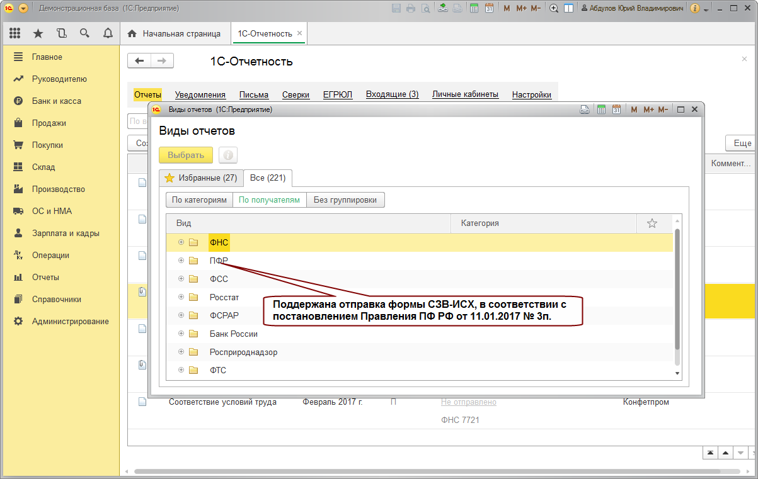The width and height of the screenshot is (758, 479).
Task: Switch grouping to По категориям
Action: (x=199, y=200)
